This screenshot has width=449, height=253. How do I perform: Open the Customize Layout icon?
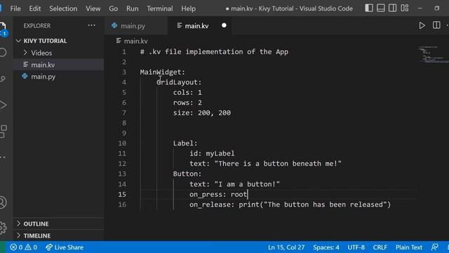click(x=404, y=8)
